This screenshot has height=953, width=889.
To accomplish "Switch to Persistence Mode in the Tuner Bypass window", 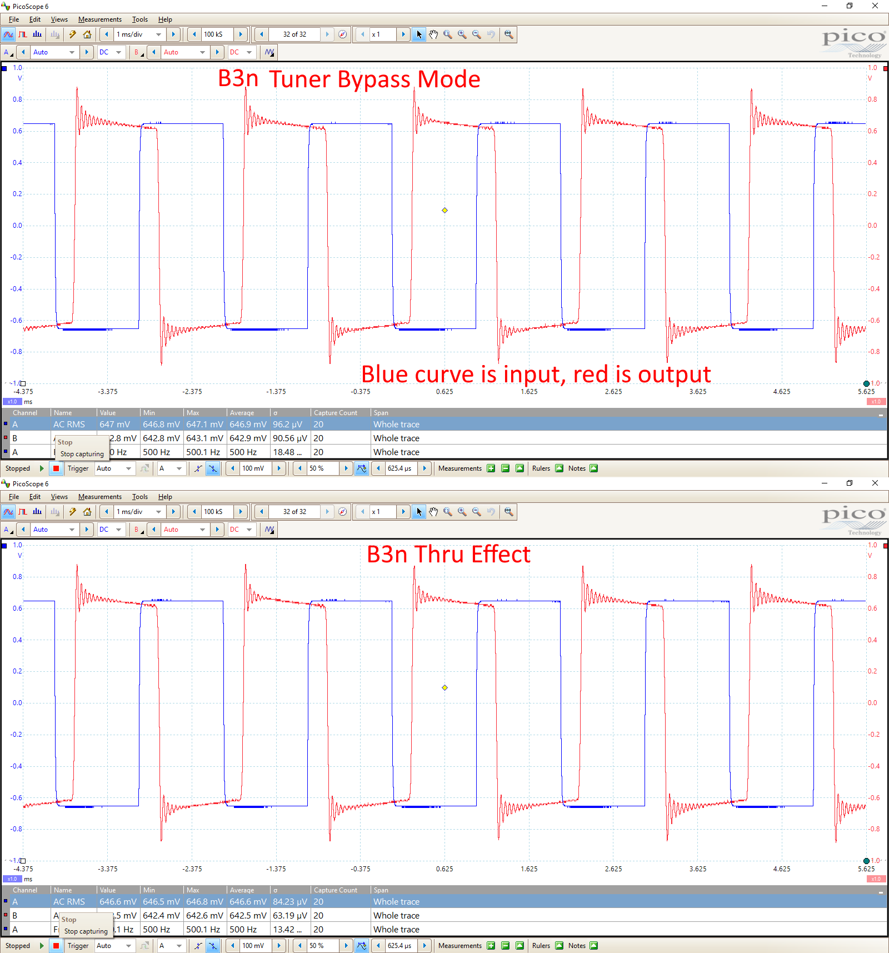I will (23, 34).
